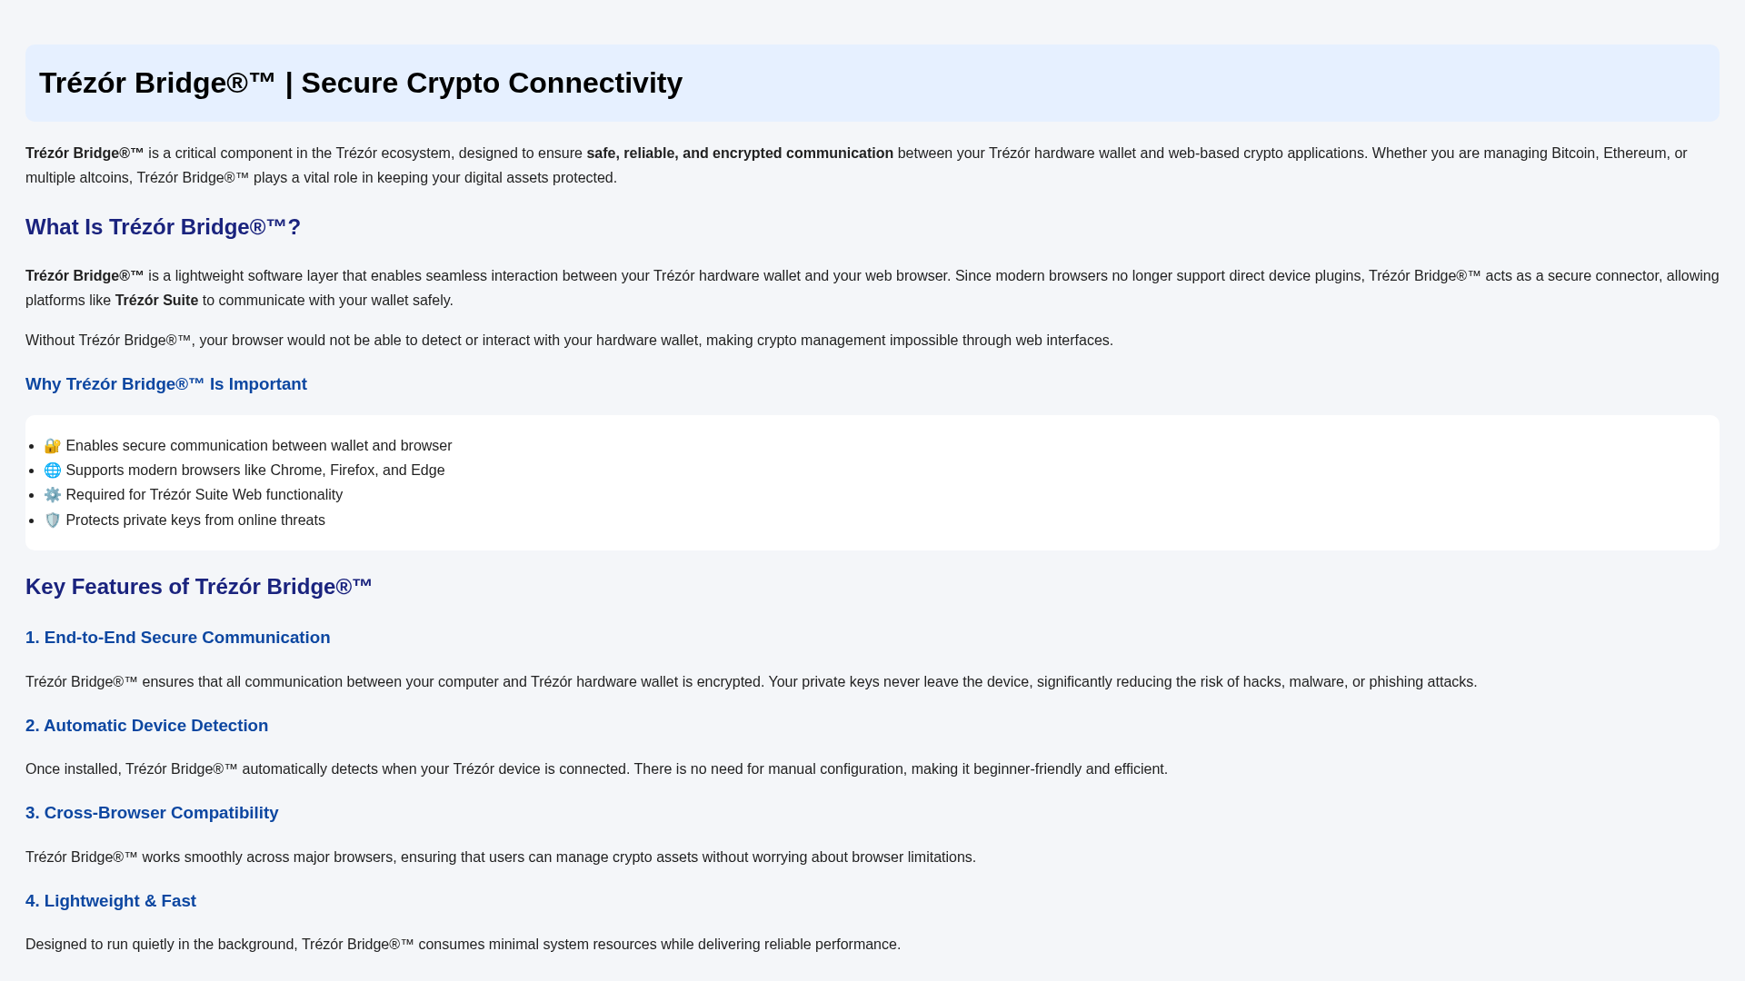
Task: Click 'Protects private keys from online threats' item
Action: click(x=184, y=520)
